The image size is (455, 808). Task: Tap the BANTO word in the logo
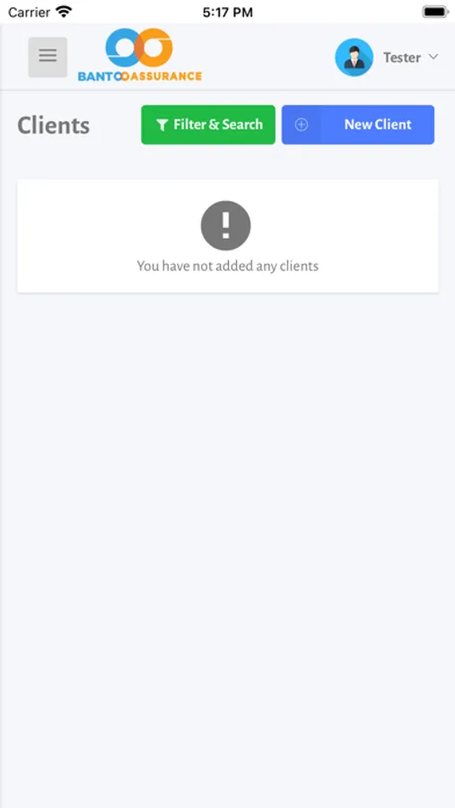pos(100,76)
